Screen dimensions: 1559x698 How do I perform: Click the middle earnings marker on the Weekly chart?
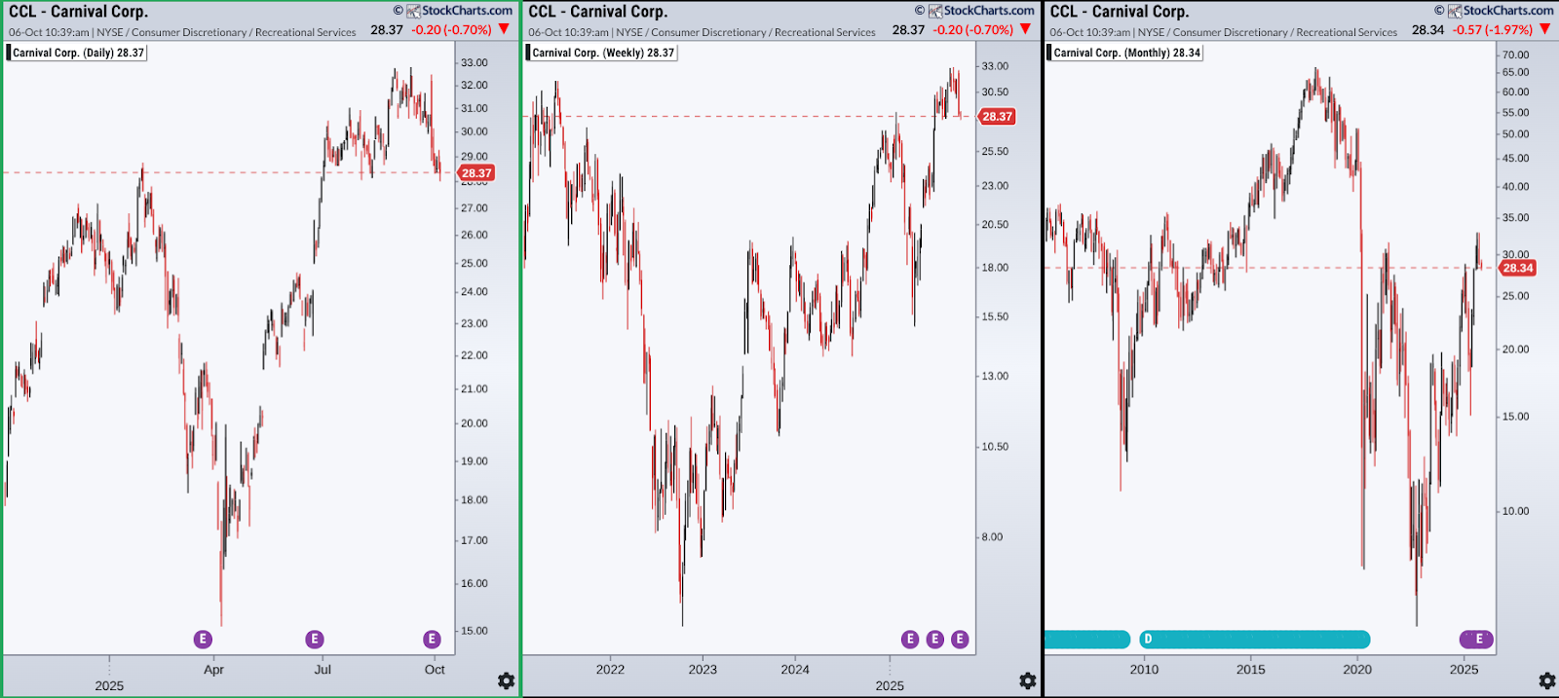click(934, 639)
